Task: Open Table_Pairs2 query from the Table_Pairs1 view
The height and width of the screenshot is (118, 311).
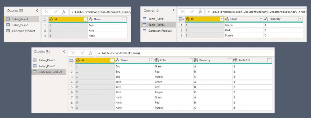Action: pyautogui.click(x=20, y=25)
